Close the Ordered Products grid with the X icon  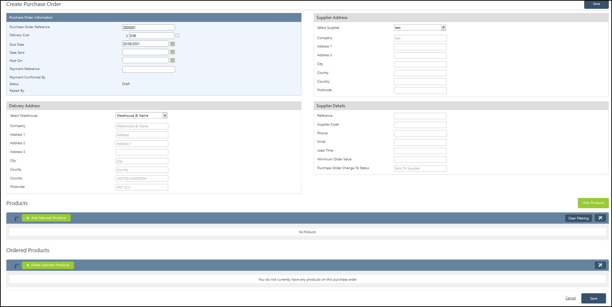(600, 265)
